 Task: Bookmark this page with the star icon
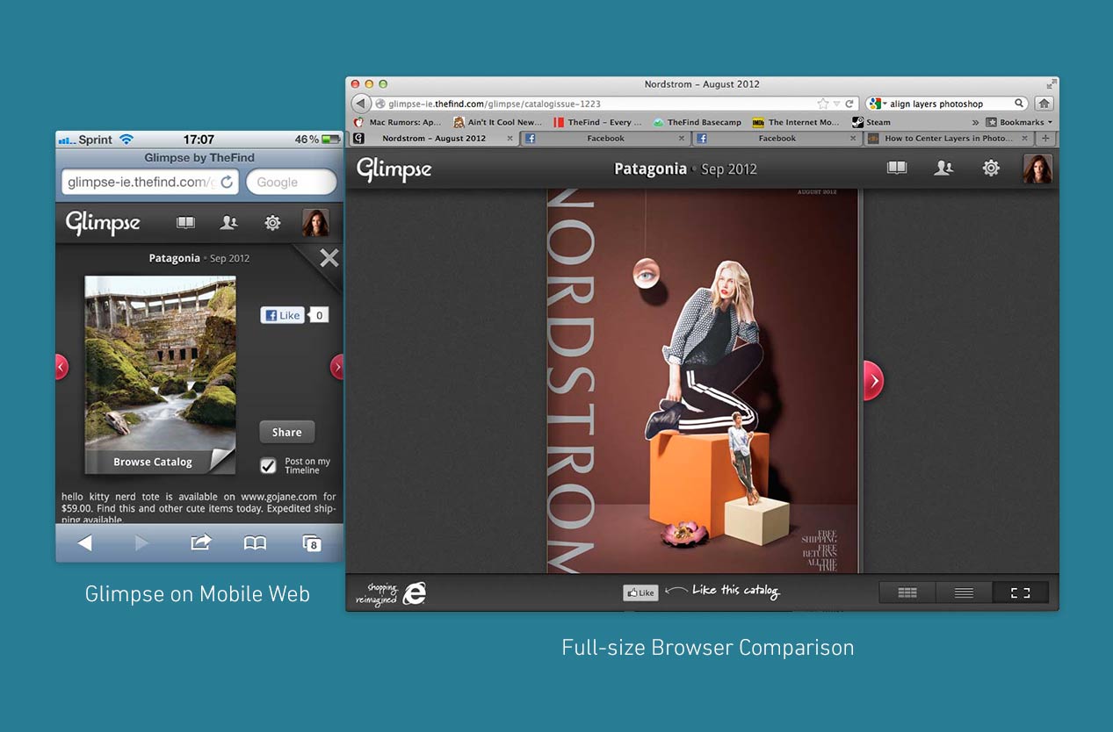point(822,104)
